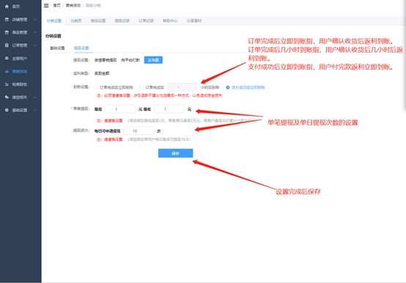The height and width of the screenshot is (283, 406).
Task: Click the 分销设置 section heading
Action: [x=53, y=36]
